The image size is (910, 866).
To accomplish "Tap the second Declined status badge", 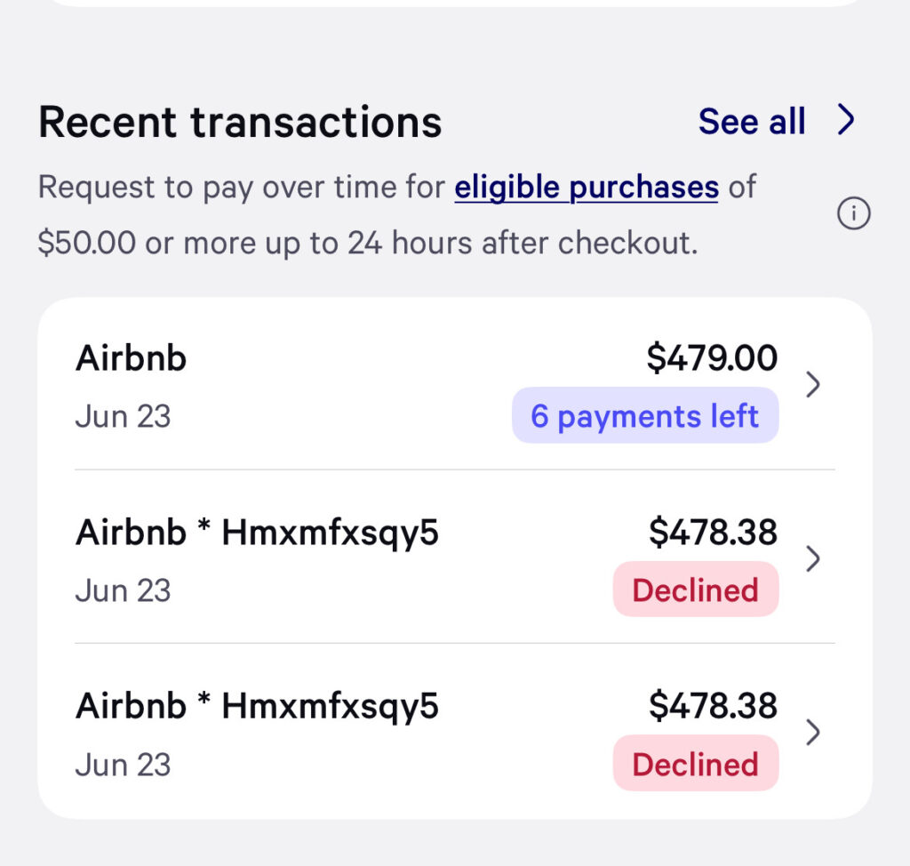I will (696, 763).
